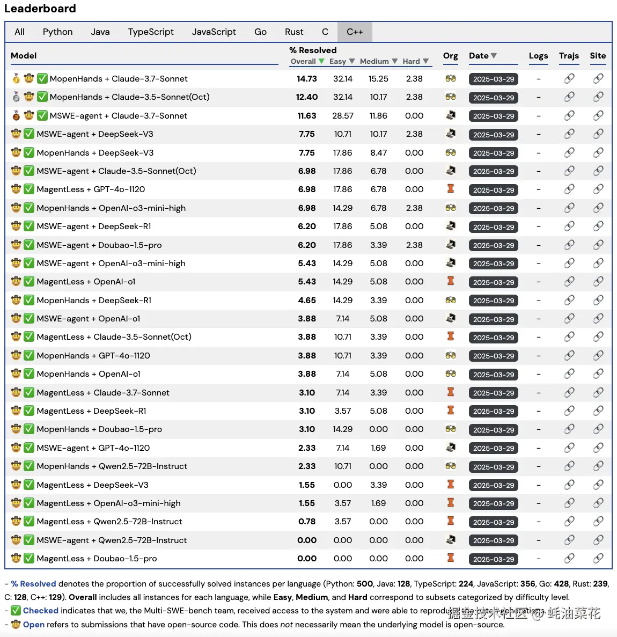Open Trajs link for MagentLess + GPT-4o-1120
This screenshot has width=617, height=637.
(x=569, y=189)
